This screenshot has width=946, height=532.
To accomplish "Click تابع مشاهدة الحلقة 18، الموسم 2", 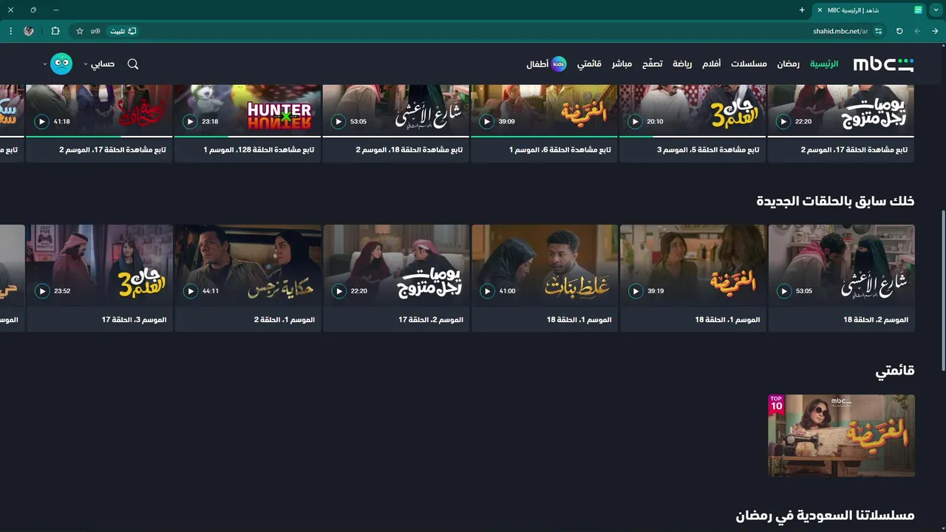I will click(x=409, y=150).
